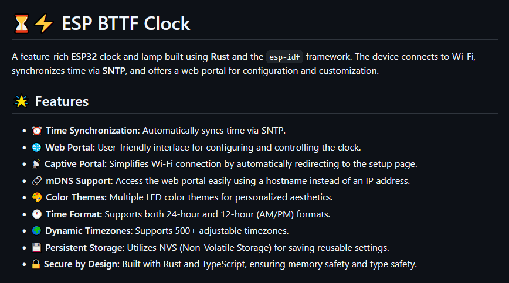Click the bold SNTP word in description
509x283 pixels.
point(114,71)
